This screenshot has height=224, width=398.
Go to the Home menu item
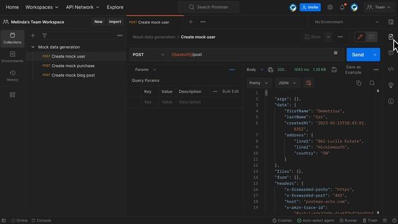[12, 7]
